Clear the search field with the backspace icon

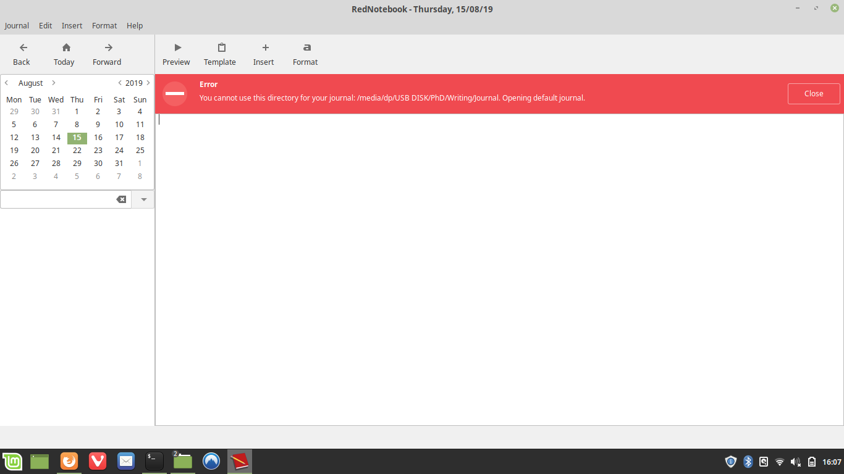point(121,199)
